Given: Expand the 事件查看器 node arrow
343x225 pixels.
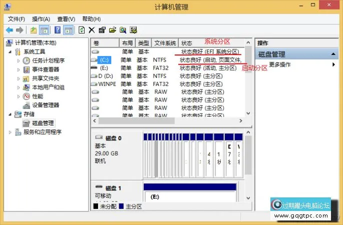Looking at the screenshot, I should click(x=19, y=69).
